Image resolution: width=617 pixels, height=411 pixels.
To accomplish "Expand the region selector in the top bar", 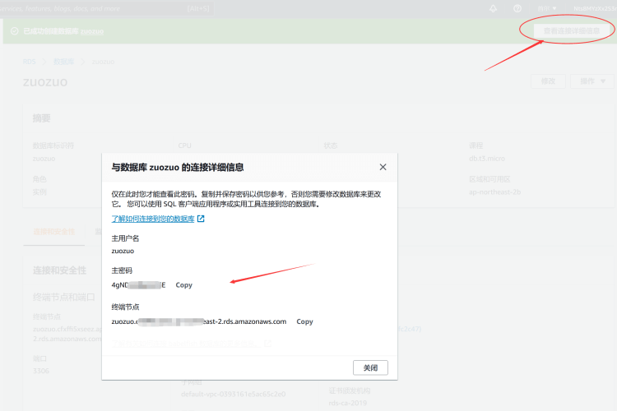I will pos(548,8).
